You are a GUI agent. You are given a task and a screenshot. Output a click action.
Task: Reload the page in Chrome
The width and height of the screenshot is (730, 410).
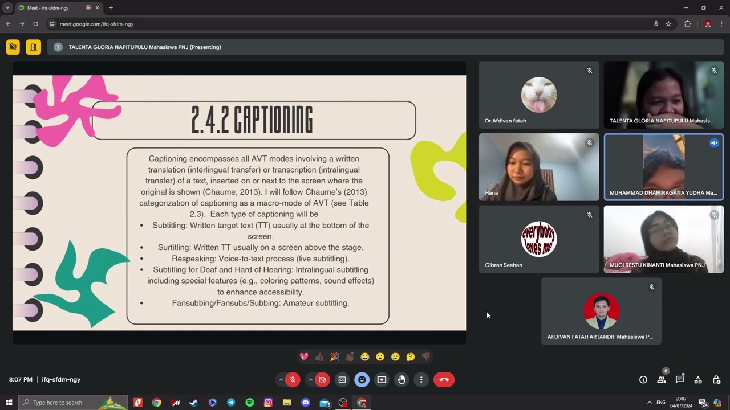coord(35,24)
